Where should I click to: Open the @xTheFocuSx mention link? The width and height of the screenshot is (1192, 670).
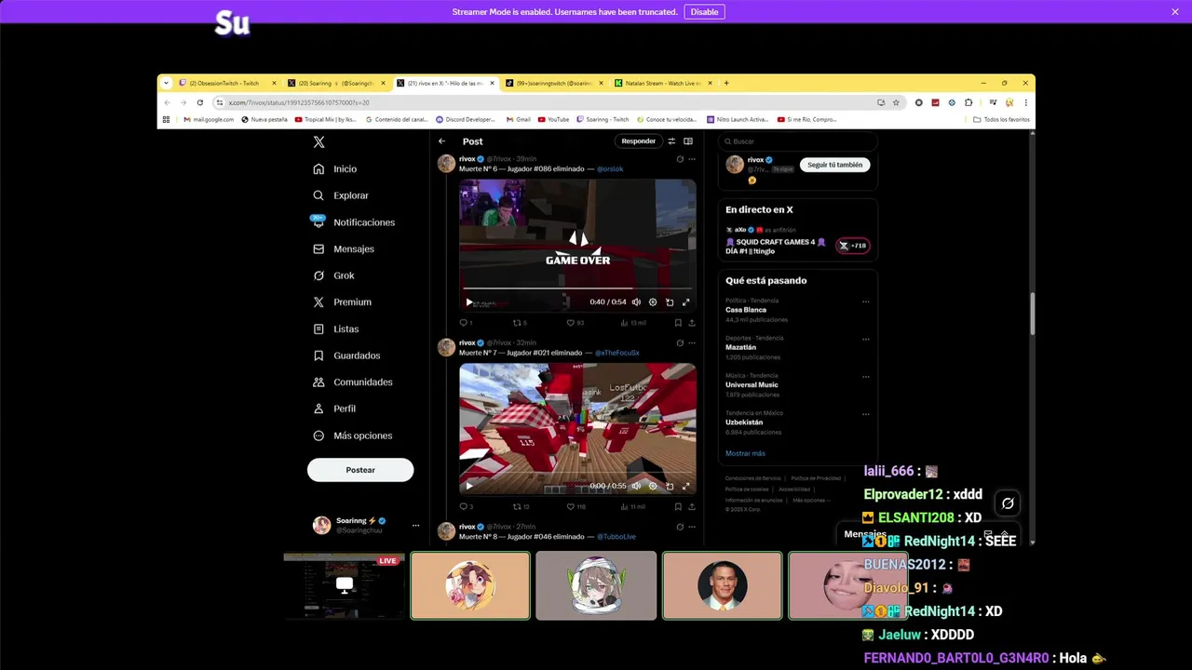617,354
